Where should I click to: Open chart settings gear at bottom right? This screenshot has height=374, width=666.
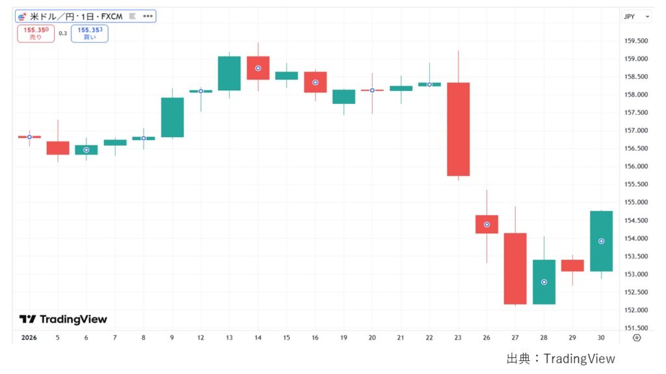click(x=637, y=338)
